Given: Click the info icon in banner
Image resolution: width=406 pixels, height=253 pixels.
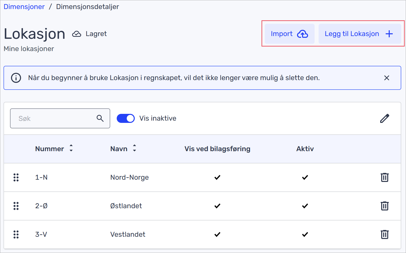Looking at the screenshot, I should click(x=16, y=78).
